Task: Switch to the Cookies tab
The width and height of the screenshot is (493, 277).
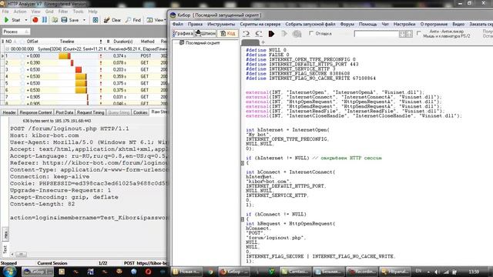Action: pos(140,112)
